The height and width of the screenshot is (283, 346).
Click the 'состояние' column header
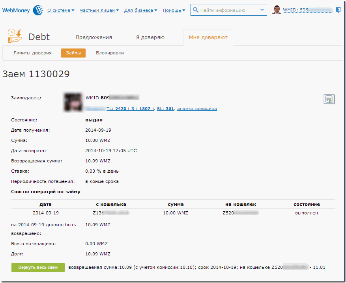(x=307, y=204)
